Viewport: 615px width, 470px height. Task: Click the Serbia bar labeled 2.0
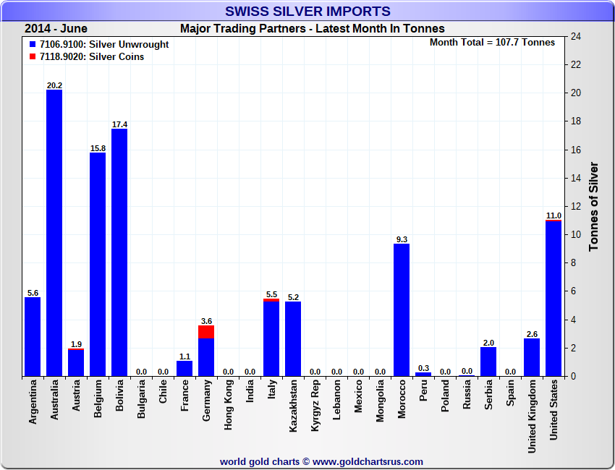[x=488, y=362]
